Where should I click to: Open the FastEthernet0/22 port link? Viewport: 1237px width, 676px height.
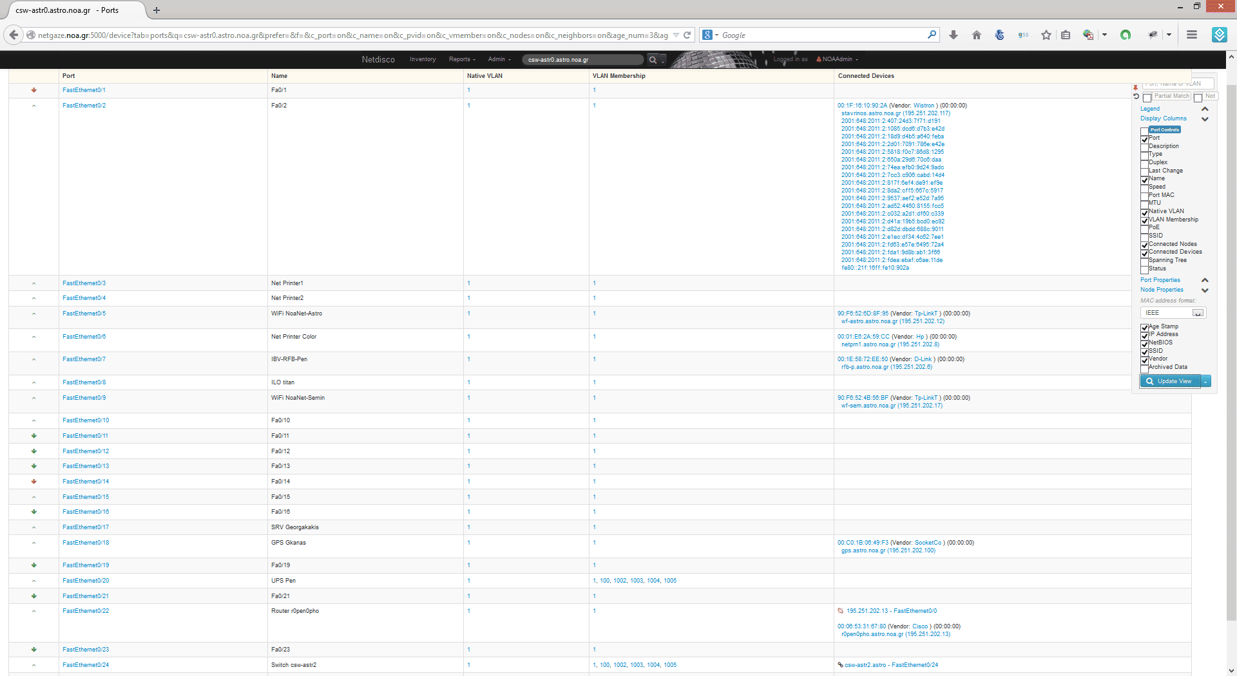click(86, 611)
